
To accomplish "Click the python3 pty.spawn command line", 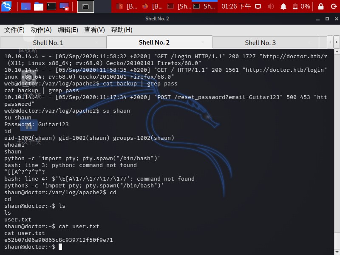I will click(84, 186).
